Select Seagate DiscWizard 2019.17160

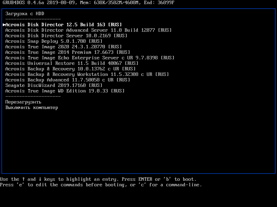[x=54, y=86]
